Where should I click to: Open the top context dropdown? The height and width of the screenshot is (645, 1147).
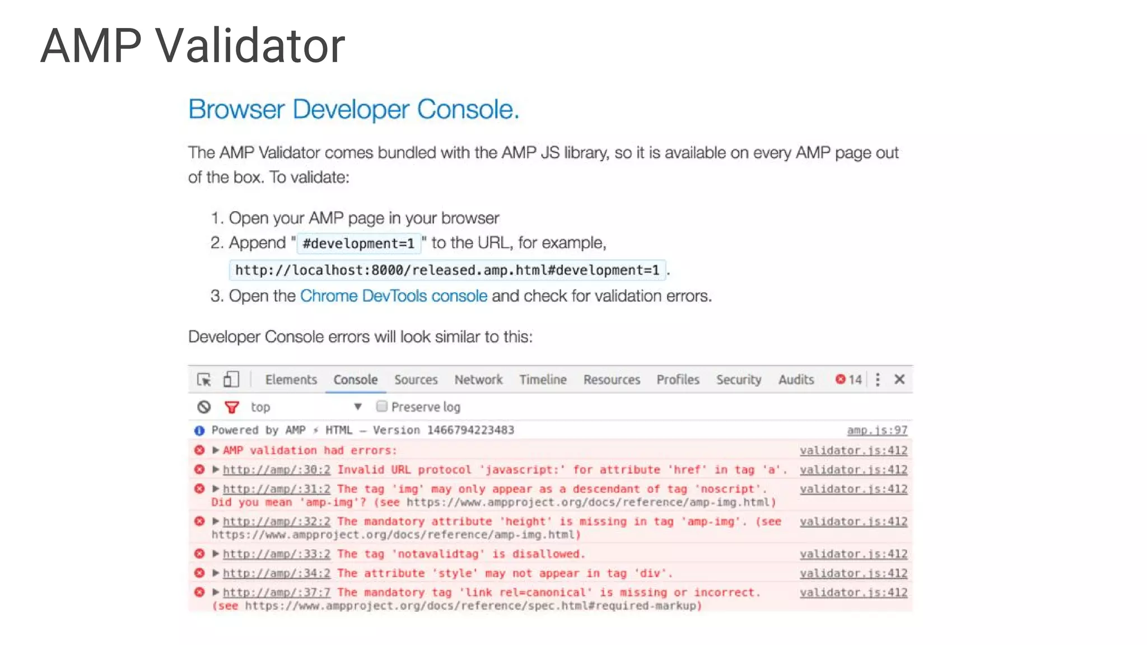(306, 407)
